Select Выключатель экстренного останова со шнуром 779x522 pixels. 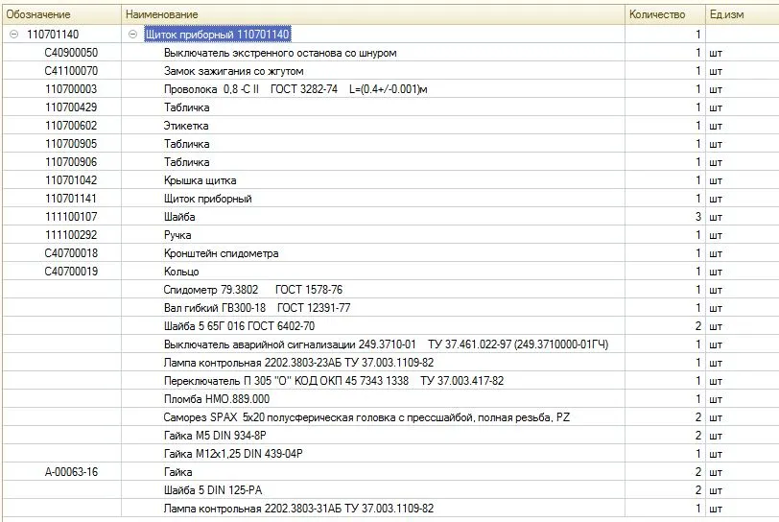pos(280,53)
